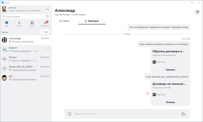Click the add files icon
Screen dimensions: 203x122
183,114
